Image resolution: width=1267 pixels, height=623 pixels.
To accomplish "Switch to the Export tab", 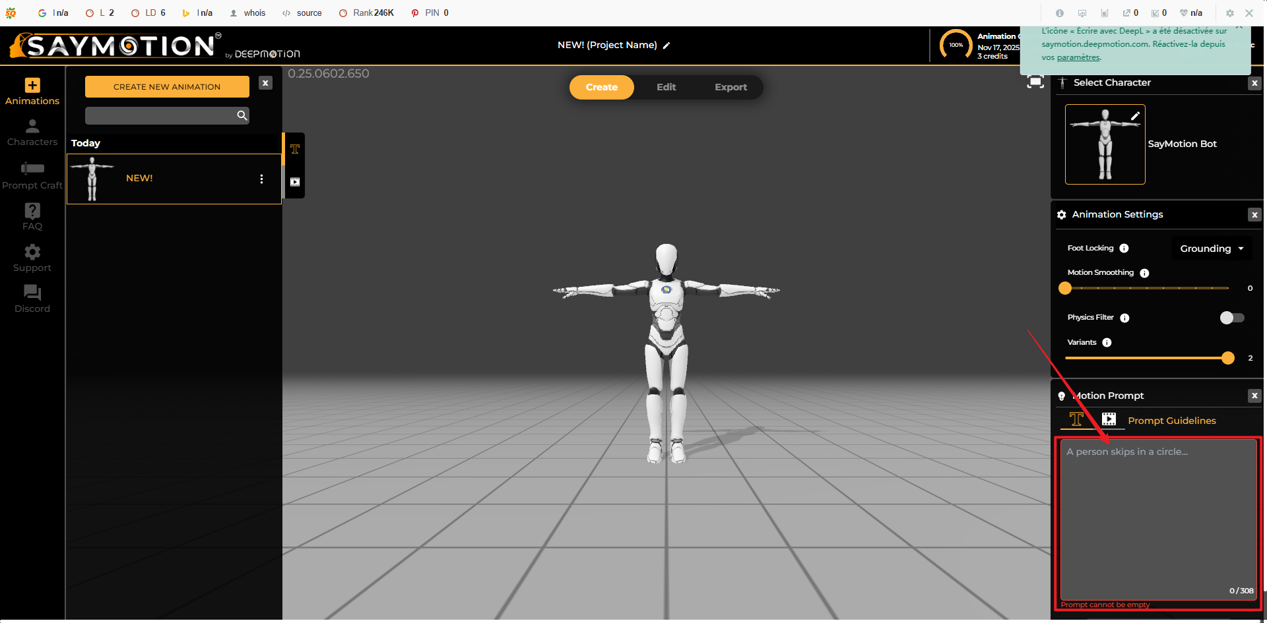I will coord(731,87).
